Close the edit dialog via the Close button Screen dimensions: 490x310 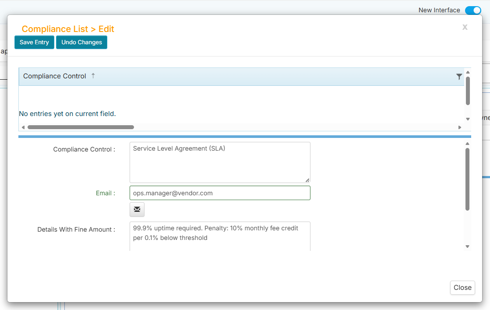[462, 288]
